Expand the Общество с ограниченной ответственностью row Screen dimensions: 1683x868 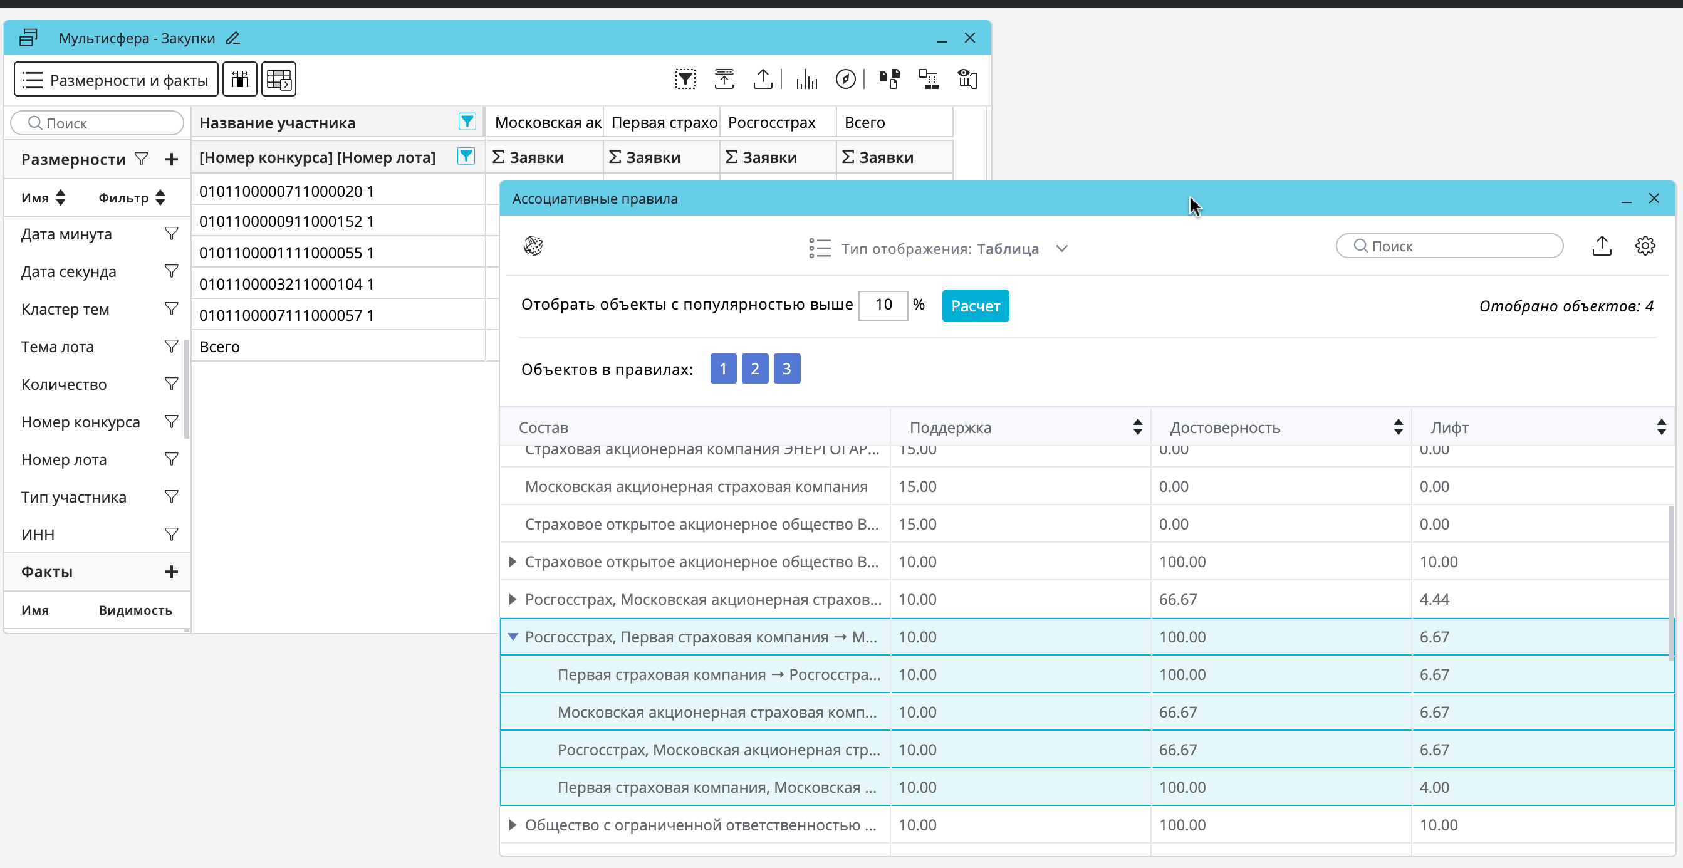513,825
